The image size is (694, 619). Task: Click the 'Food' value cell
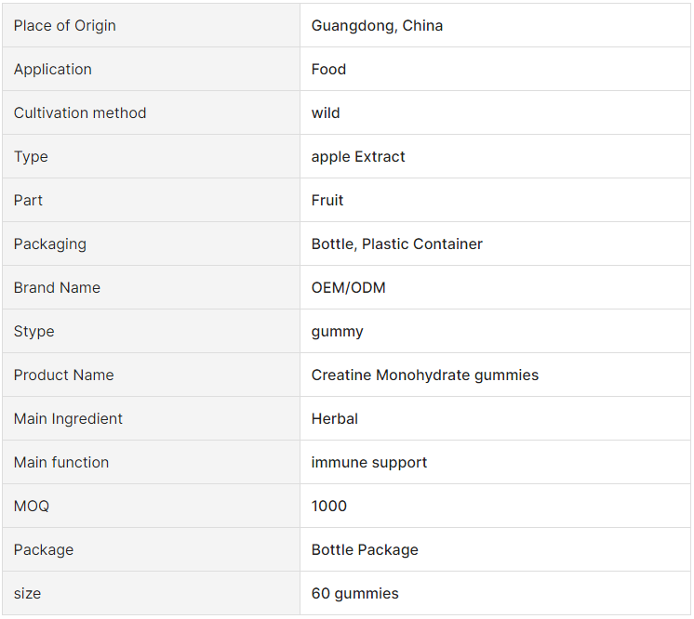coord(328,70)
